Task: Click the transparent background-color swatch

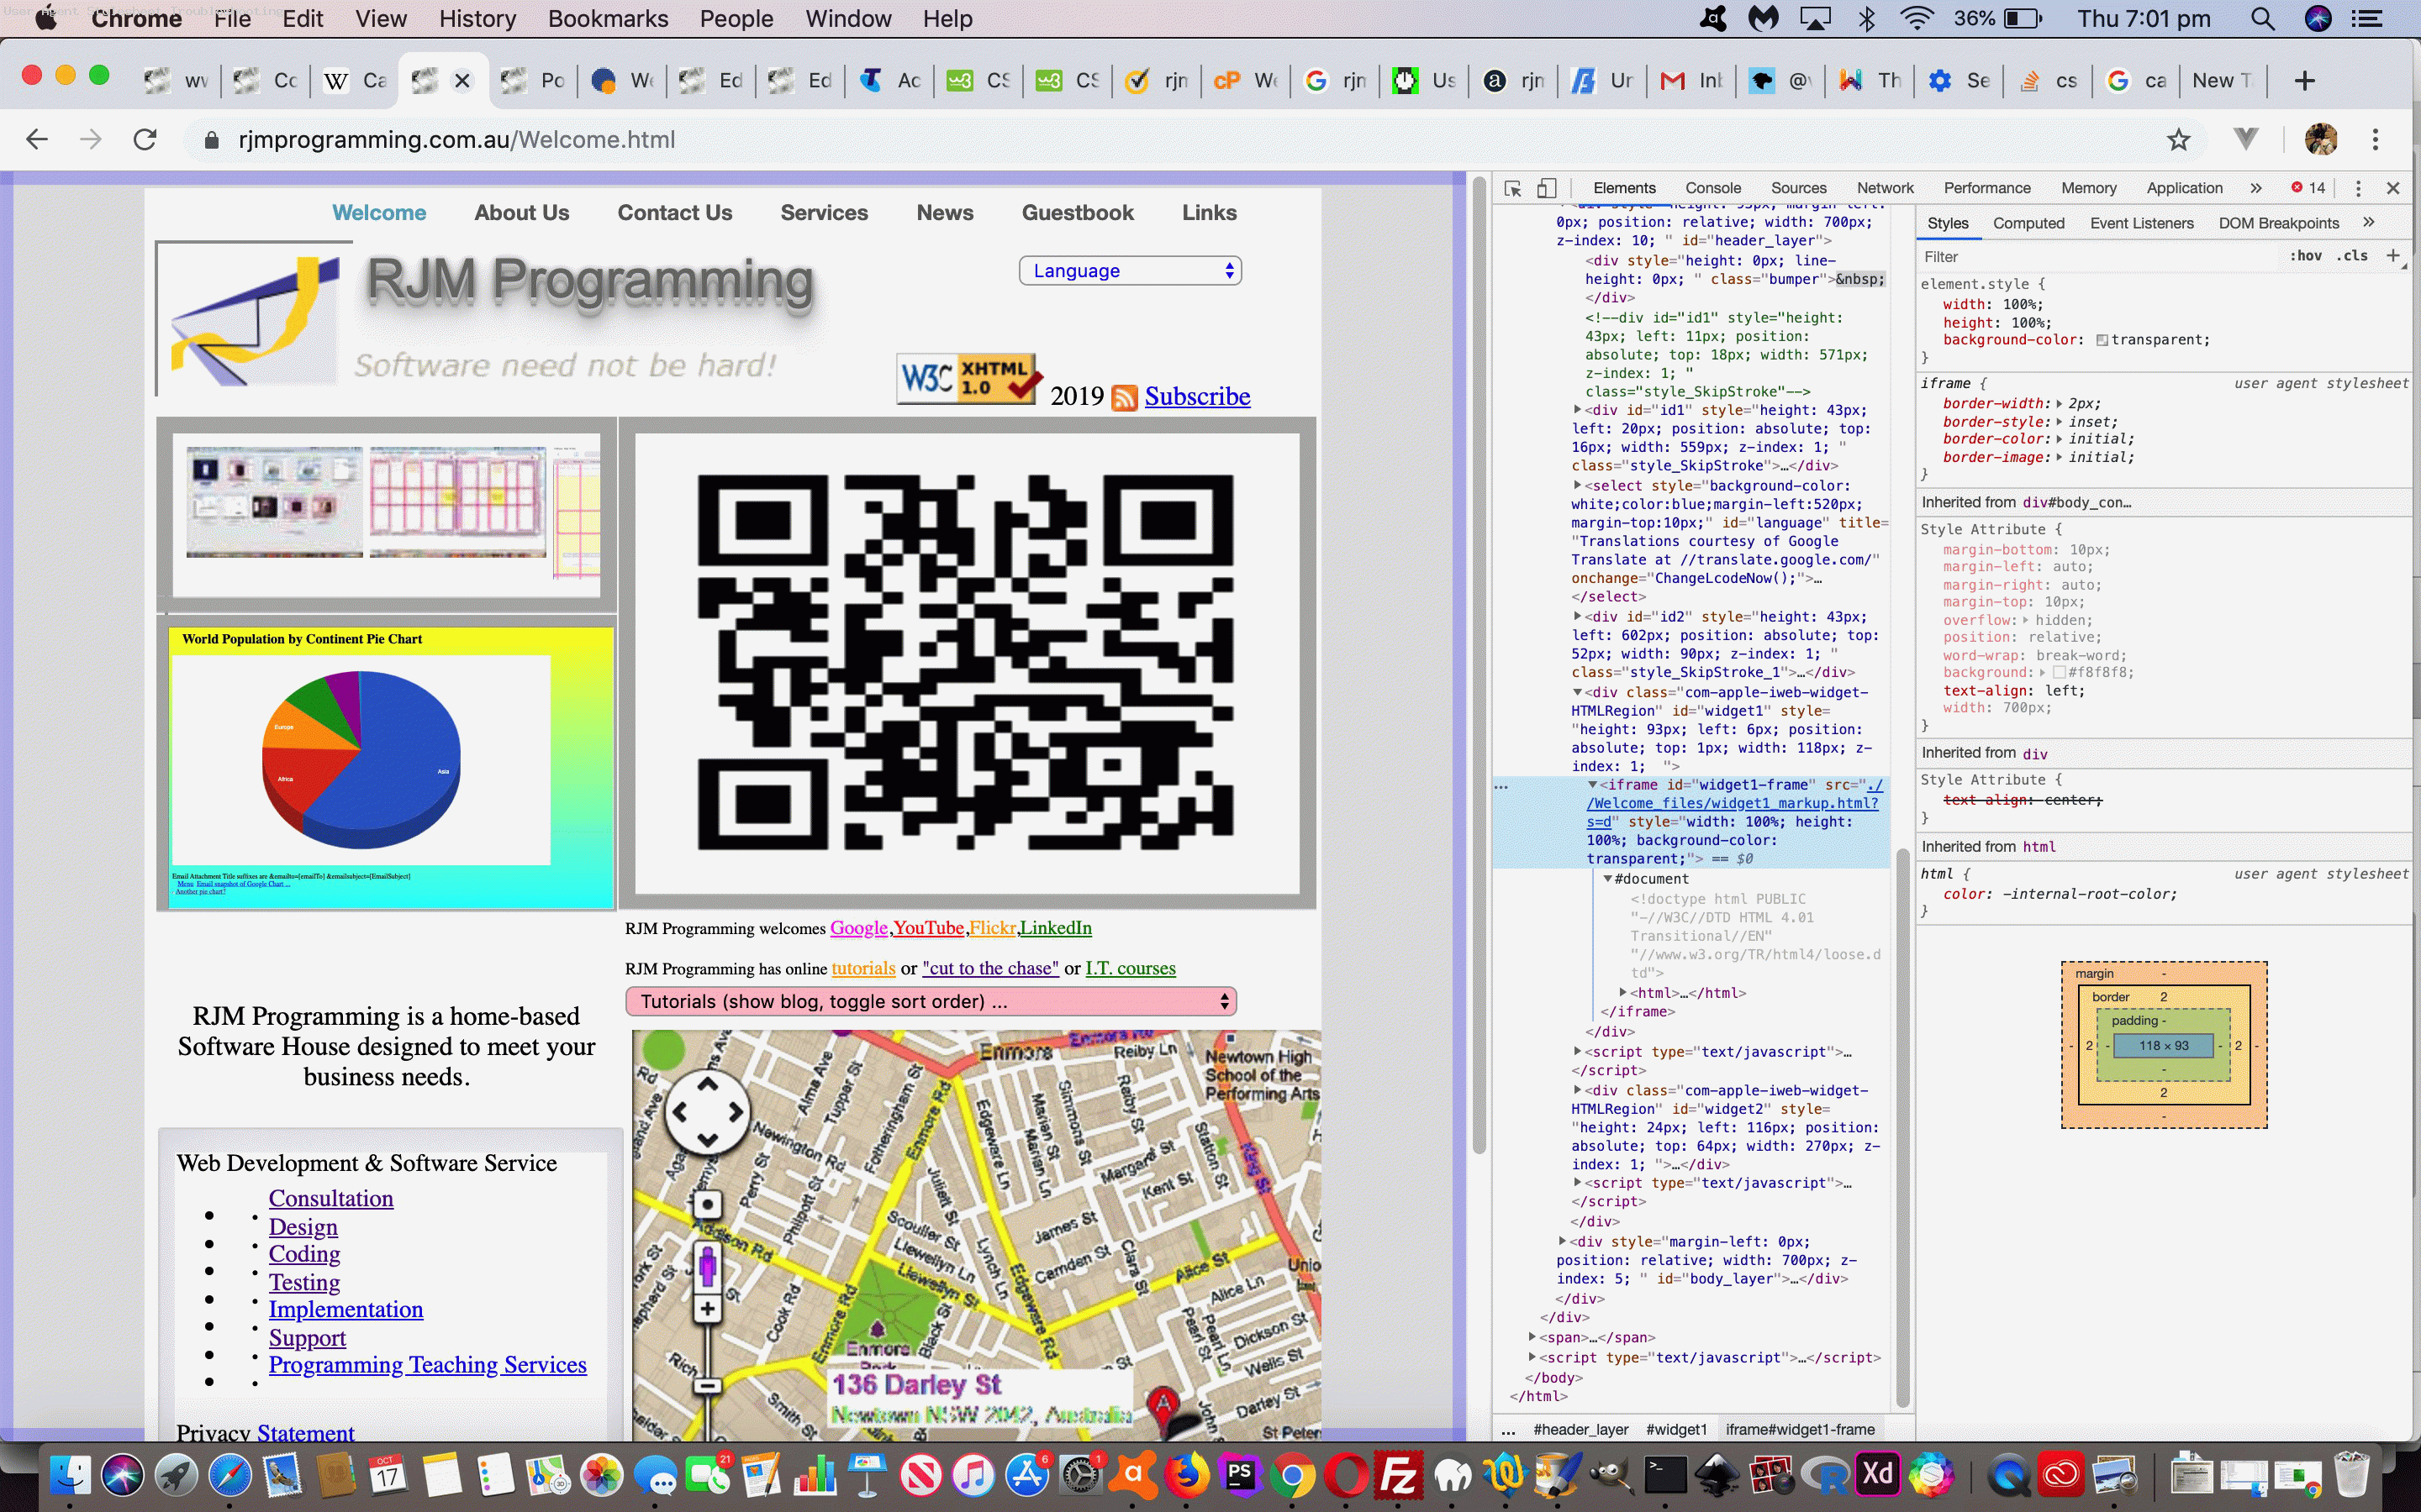Action: coord(2102,341)
